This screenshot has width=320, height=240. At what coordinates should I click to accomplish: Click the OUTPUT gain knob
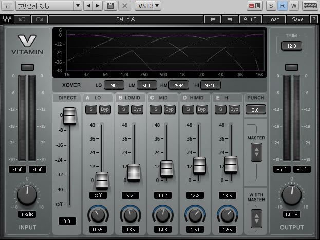[292, 195]
